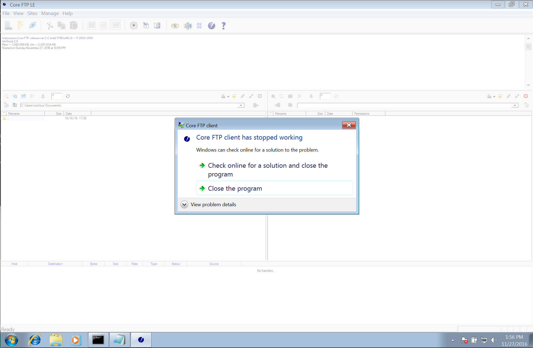Click the remote pane tree view icon
This screenshot has width=533, height=348.
(x=527, y=105)
